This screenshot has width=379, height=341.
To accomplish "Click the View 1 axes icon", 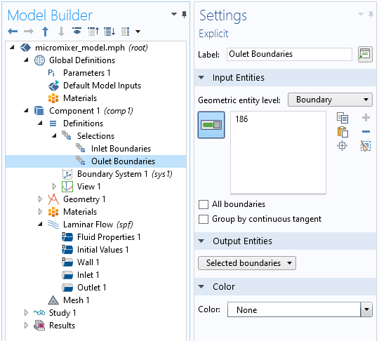I will 67,187.
